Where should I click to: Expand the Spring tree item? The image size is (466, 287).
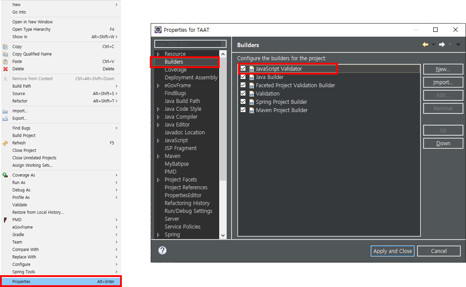pos(158,234)
